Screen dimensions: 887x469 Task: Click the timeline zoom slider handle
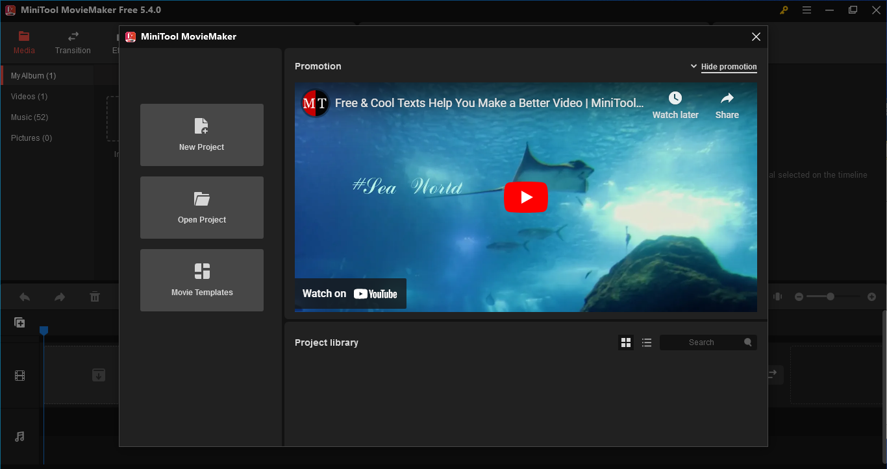click(x=831, y=296)
